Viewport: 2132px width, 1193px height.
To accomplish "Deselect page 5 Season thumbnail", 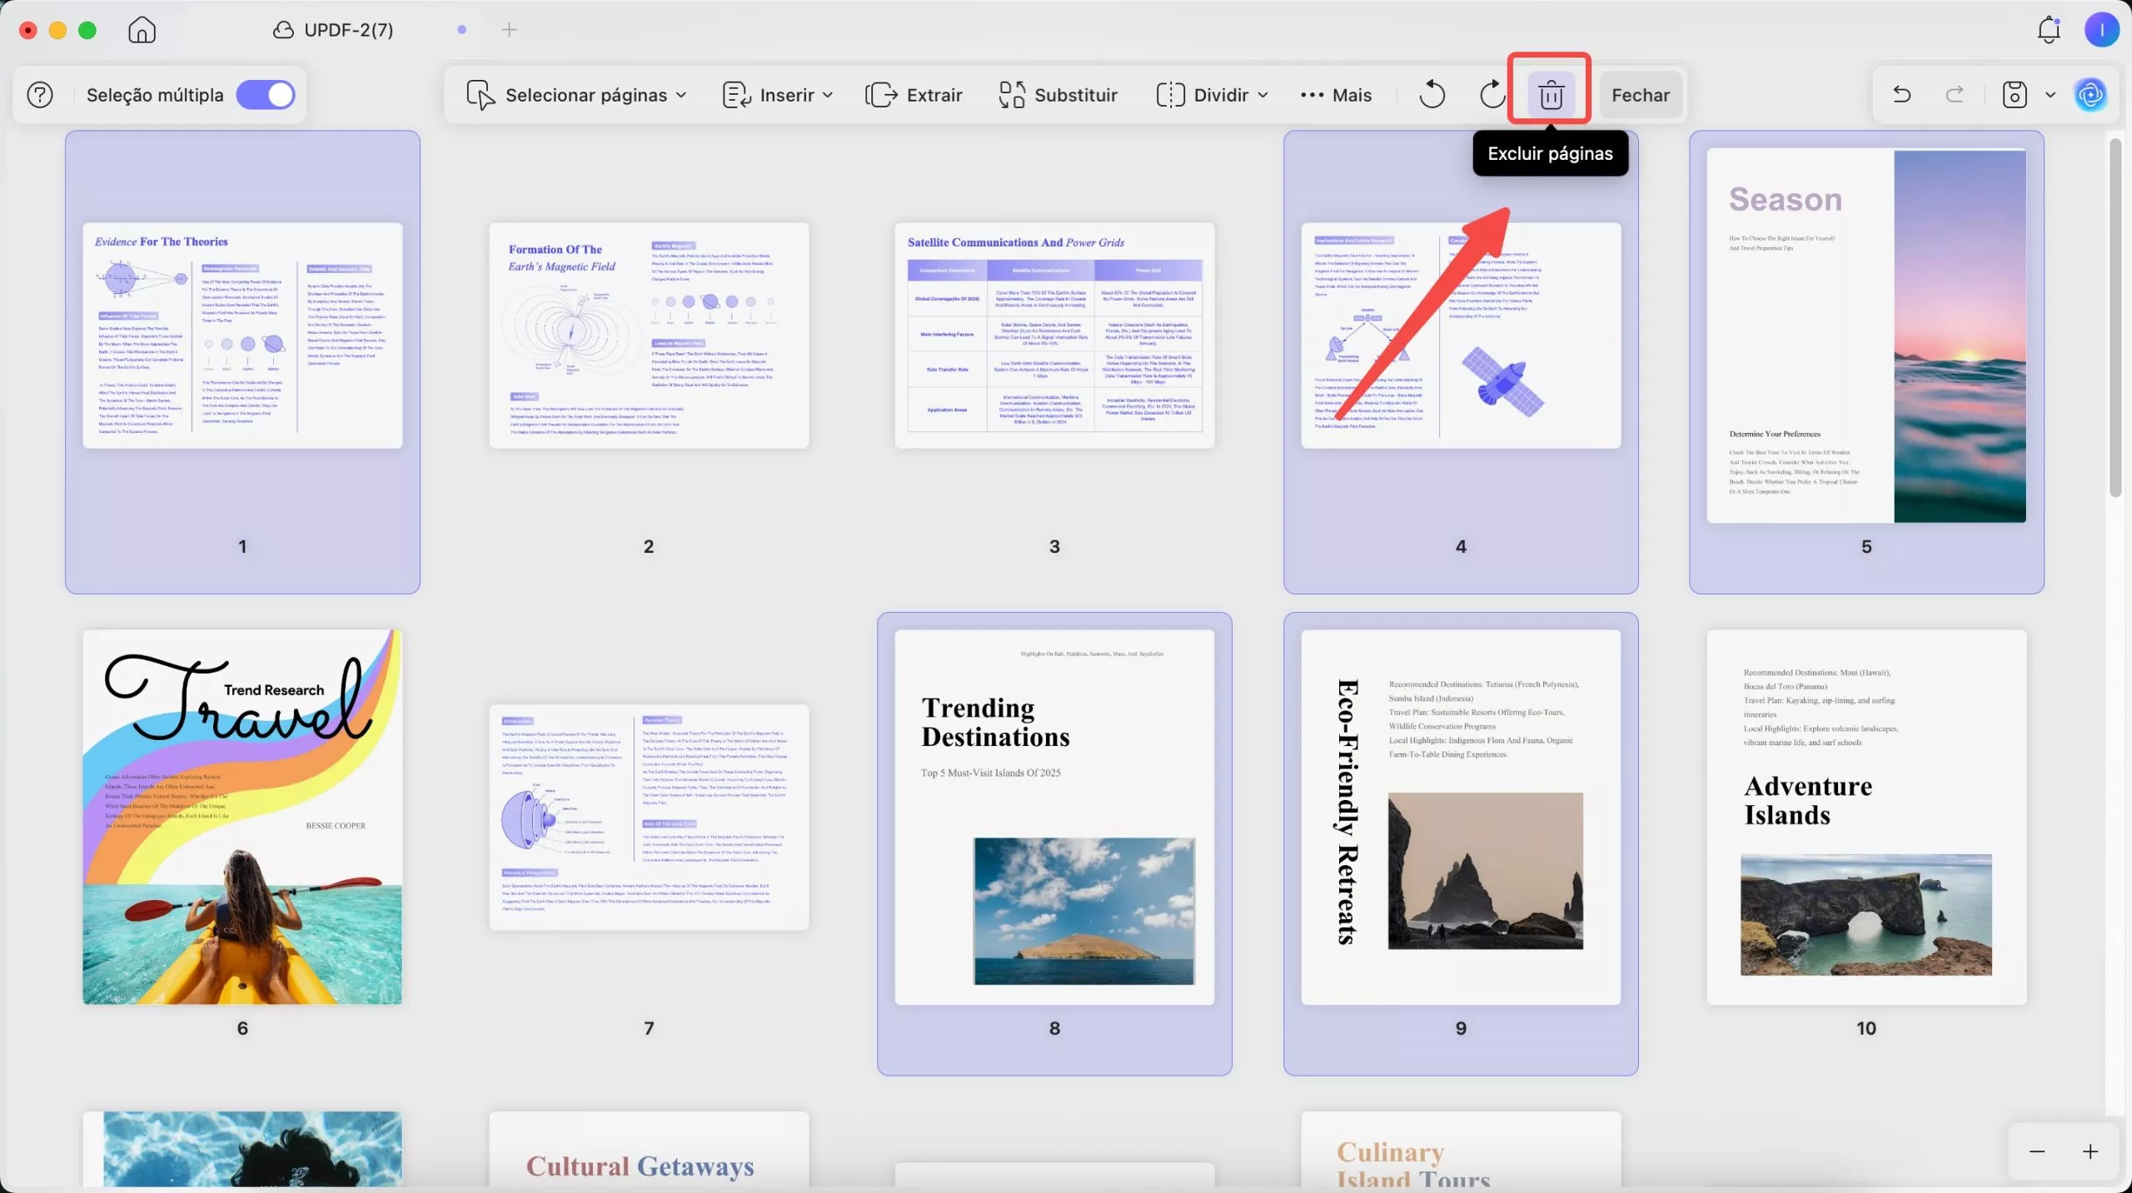I will click(x=1866, y=336).
